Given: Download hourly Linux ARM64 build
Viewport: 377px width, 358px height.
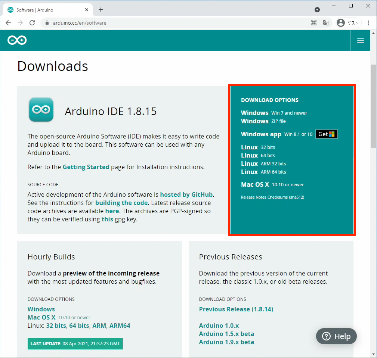Looking at the screenshot, I should tap(120, 326).
